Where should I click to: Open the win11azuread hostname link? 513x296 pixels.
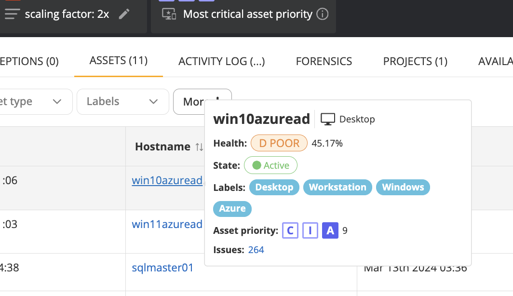point(167,224)
